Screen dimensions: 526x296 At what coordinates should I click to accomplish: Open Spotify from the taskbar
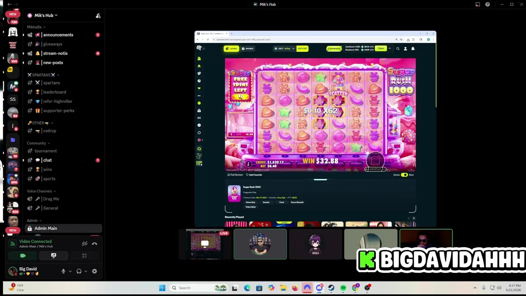click(343, 288)
